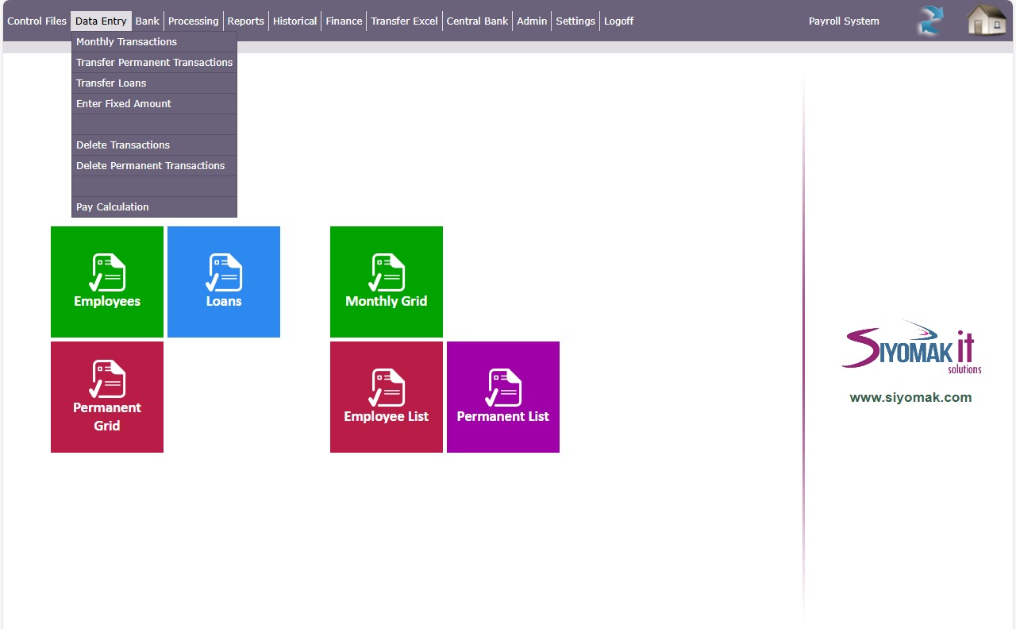Viewport: 1016px width, 629px height.
Task: Choose Enter Fixed Amount option
Action: click(124, 104)
